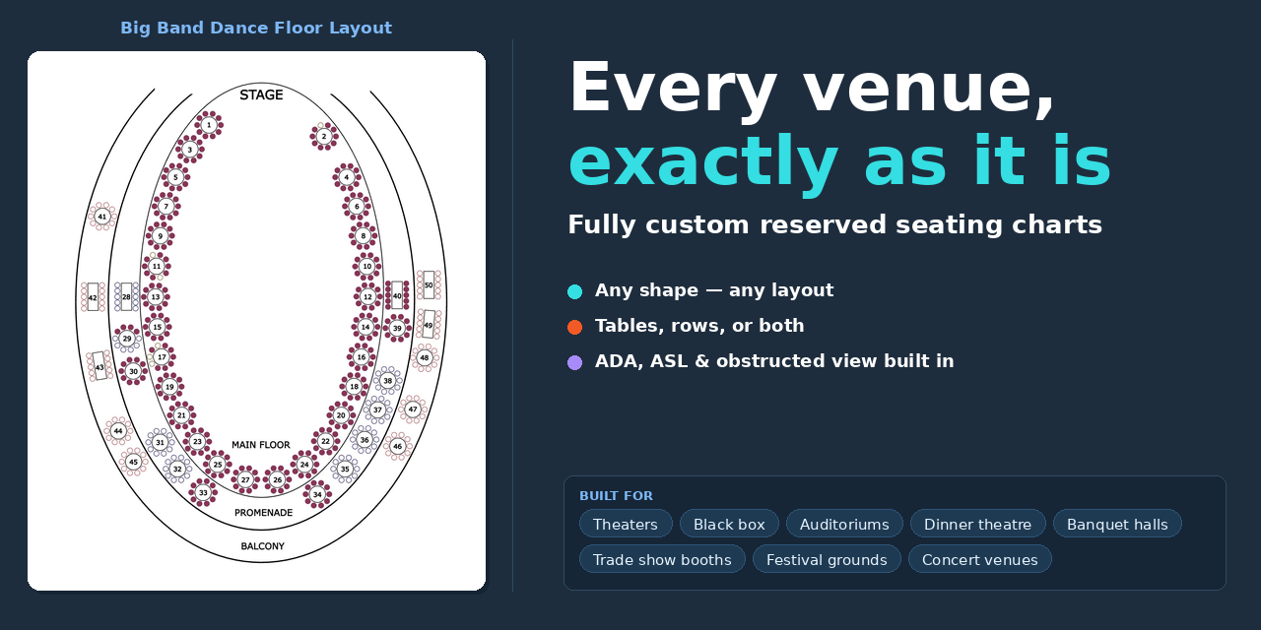
Task: Click the Festival grounds tag
Action: pos(827,559)
